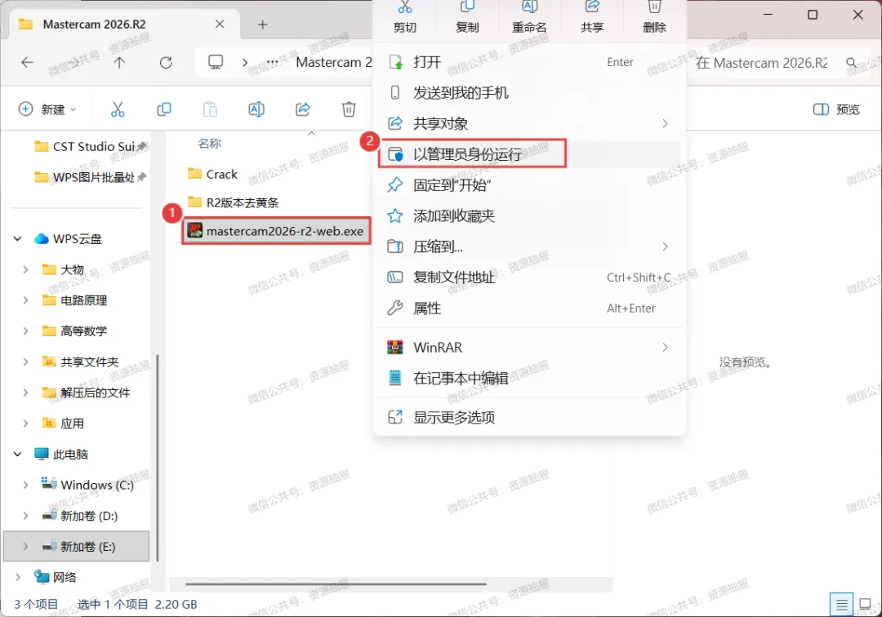The height and width of the screenshot is (617, 882).
Task: Select 打开 in the context menu
Action: click(x=529, y=62)
